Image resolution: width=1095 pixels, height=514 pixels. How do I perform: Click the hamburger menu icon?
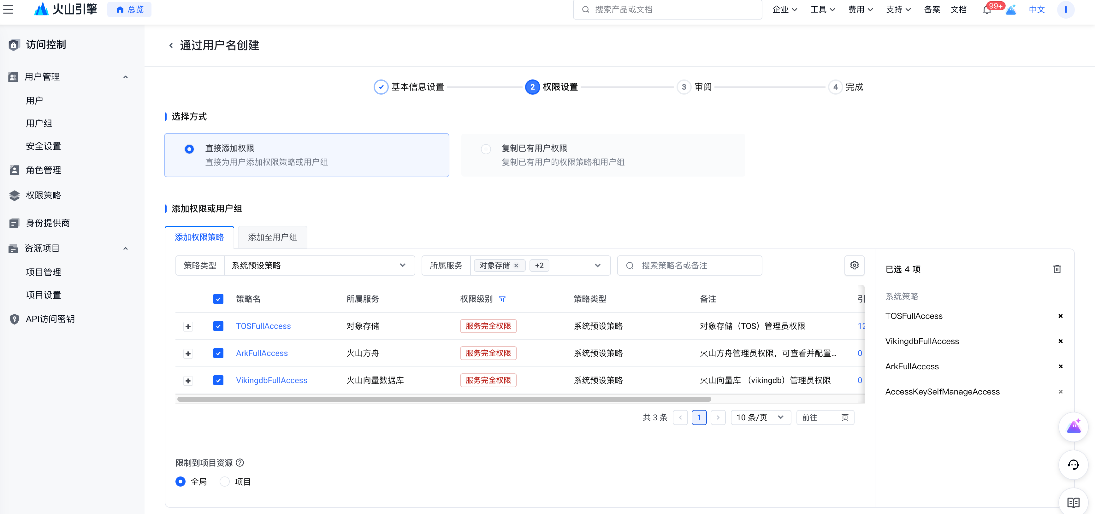click(8, 9)
